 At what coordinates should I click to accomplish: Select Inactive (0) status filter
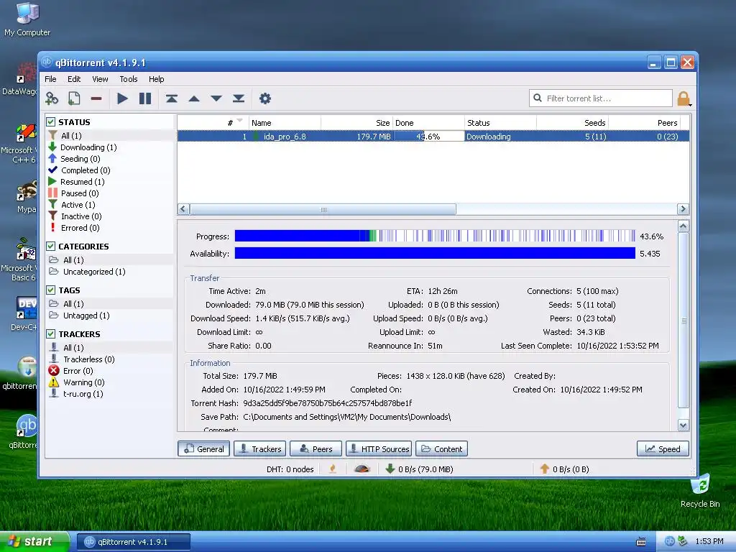click(81, 216)
